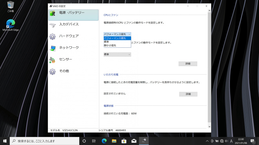Click the battery power tray icon

click(x=217, y=141)
